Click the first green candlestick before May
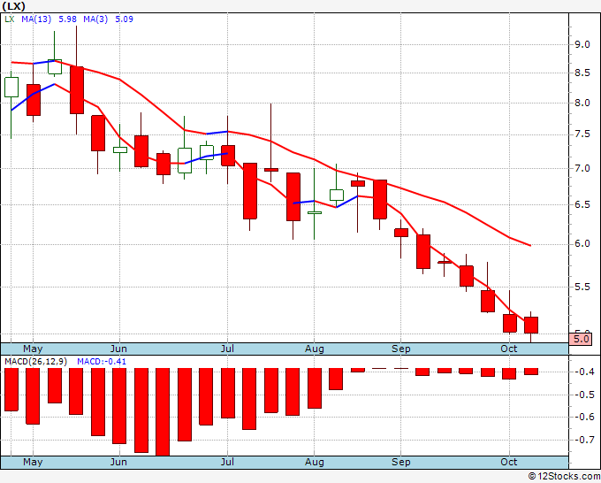601x483 pixels. coord(11,87)
